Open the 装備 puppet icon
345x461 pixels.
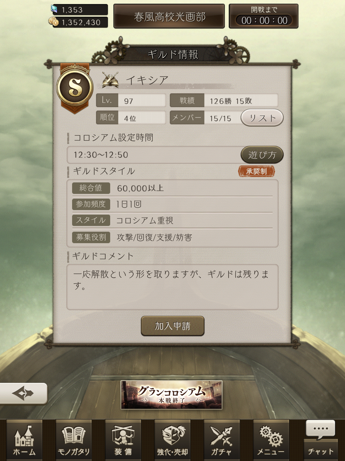tap(123, 440)
